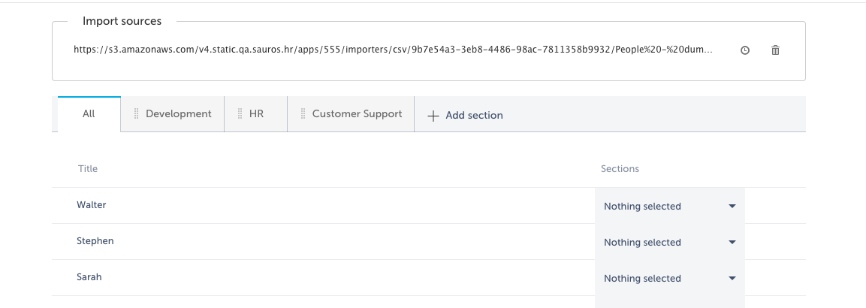Go to the Customer Support tab
The image size is (866, 308).
357,114
